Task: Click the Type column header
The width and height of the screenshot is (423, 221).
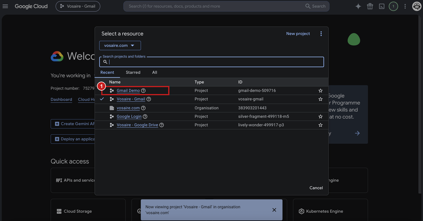Action: coord(199,82)
